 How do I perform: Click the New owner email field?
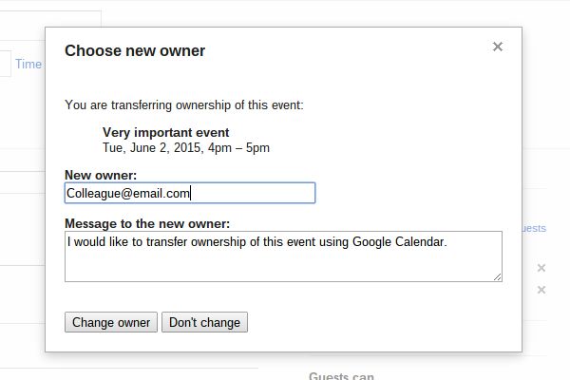pyautogui.click(x=189, y=193)
